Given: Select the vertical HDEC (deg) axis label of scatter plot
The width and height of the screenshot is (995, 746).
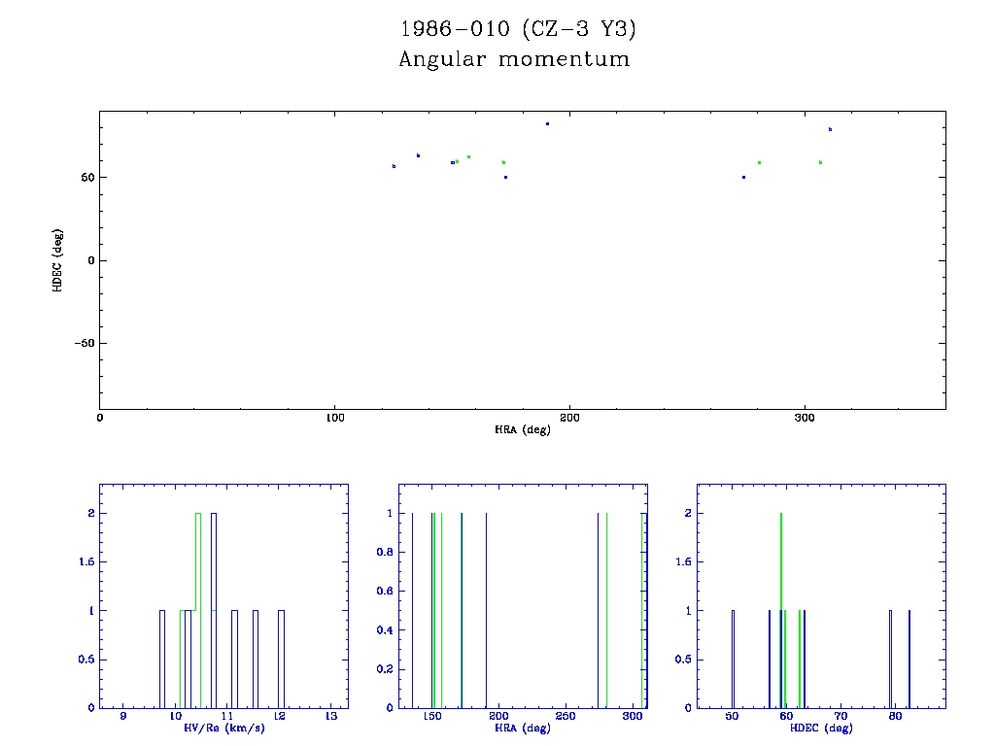Looking at the screenshot, I should click(58, 260).
